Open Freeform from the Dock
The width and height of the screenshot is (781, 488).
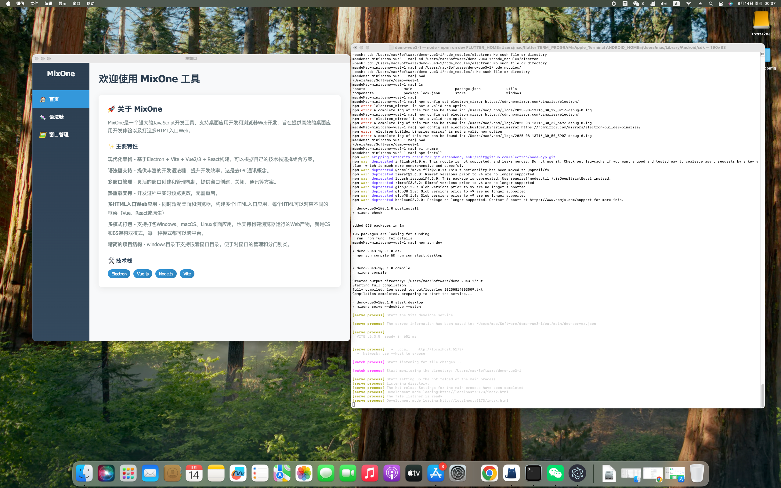click(x=238, y=473)
